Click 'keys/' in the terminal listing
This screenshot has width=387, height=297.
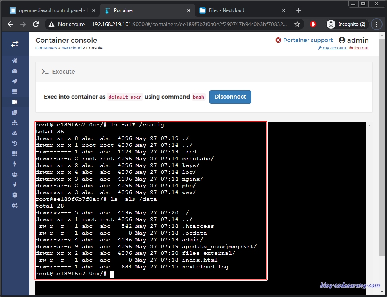(191, 165)
